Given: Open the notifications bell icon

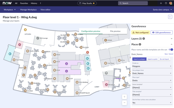Looking at the screenshot, I should tap(161, 3).
